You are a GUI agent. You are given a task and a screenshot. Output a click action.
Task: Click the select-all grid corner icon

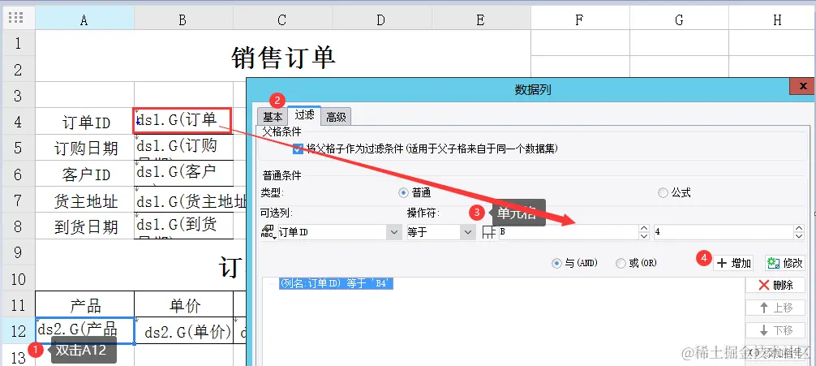16,18
